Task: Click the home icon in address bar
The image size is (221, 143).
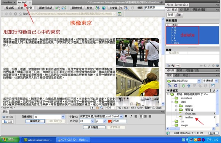Action: 20,14
